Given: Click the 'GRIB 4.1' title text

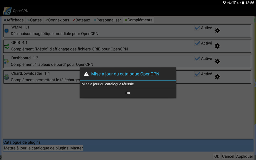Looking at the screenshot, I should (x=19, y=42).
